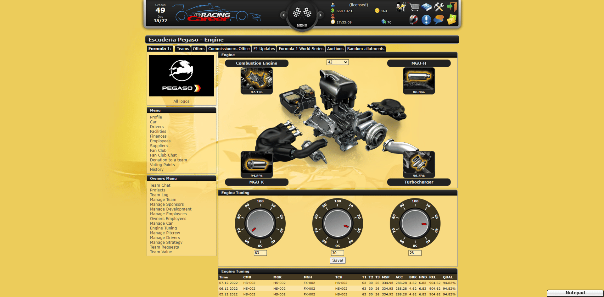Screen dimensions: 604x297
Task: Click the blue help book icon
Action: (x=427, y=7)
